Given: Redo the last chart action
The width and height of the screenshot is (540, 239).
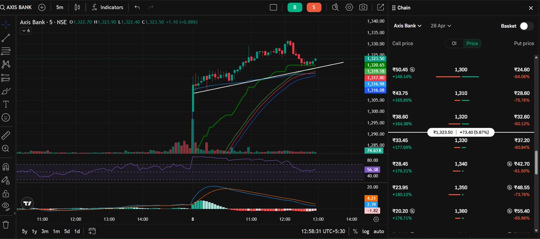Looking at the screenshot, I should click(x=150, y=7).
